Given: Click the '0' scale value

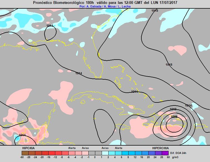Looking at the screenshot, I should point(95,157).
